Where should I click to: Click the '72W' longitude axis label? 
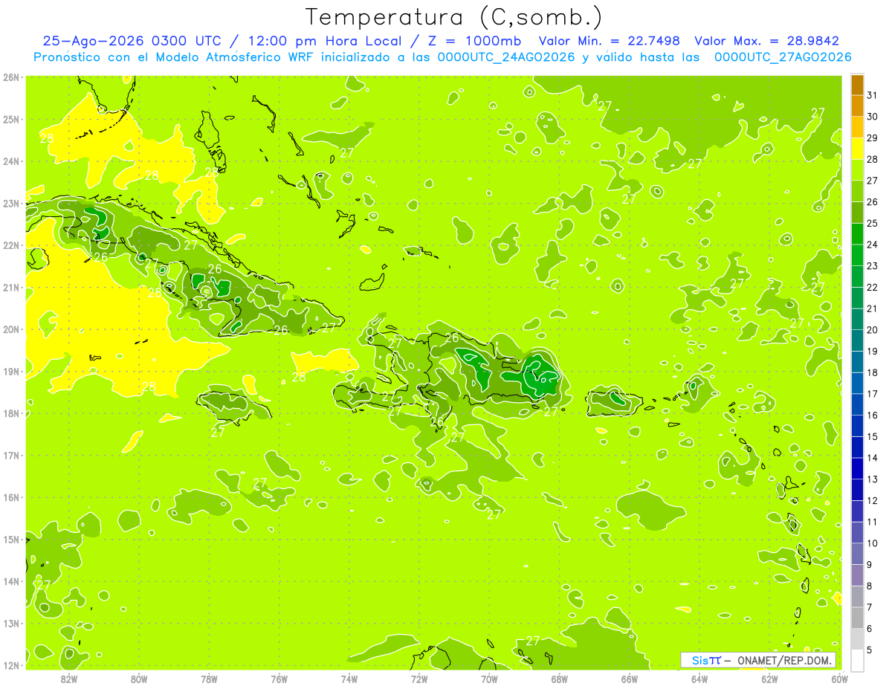pyautogui.click(x=419, y=679)
